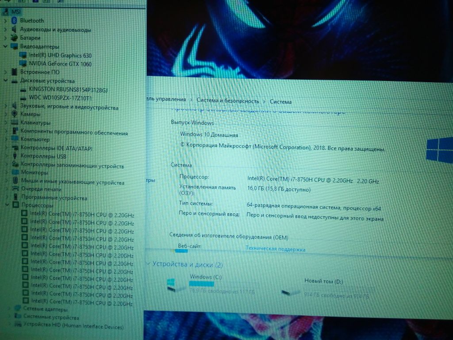Image resolution: width=453 pixels, height=340 pixels.
Task: Select the Windows (C:) drive label
Action: point(205,277)
